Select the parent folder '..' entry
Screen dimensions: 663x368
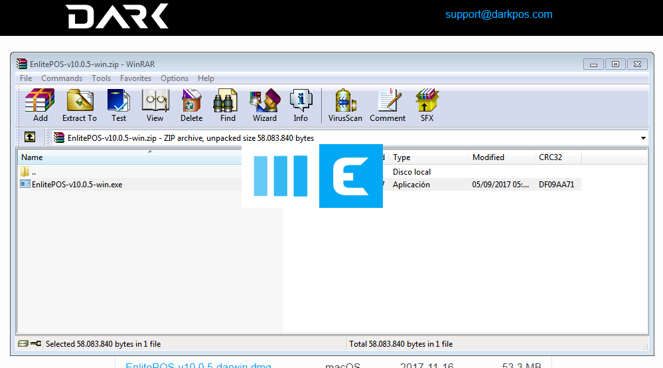click(28, 172)
